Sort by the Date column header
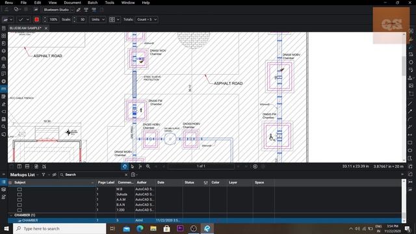Image resolution: width=416 pixels, height=234 pixels. [169, 183]
